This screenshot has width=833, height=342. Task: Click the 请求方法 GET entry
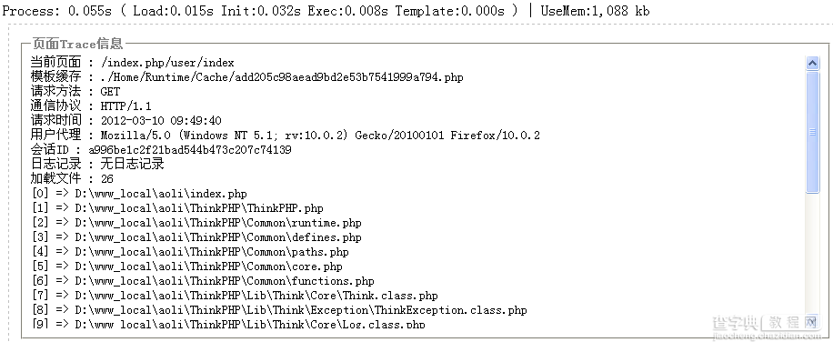[75, 92]
